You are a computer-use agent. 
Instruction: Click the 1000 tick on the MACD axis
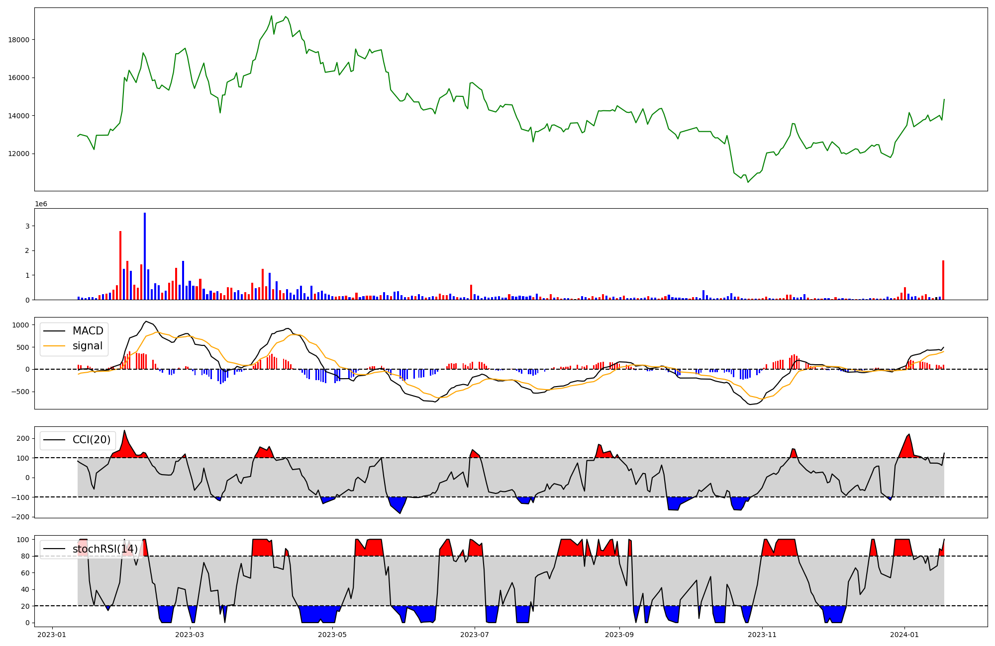(x=21, y=325)
